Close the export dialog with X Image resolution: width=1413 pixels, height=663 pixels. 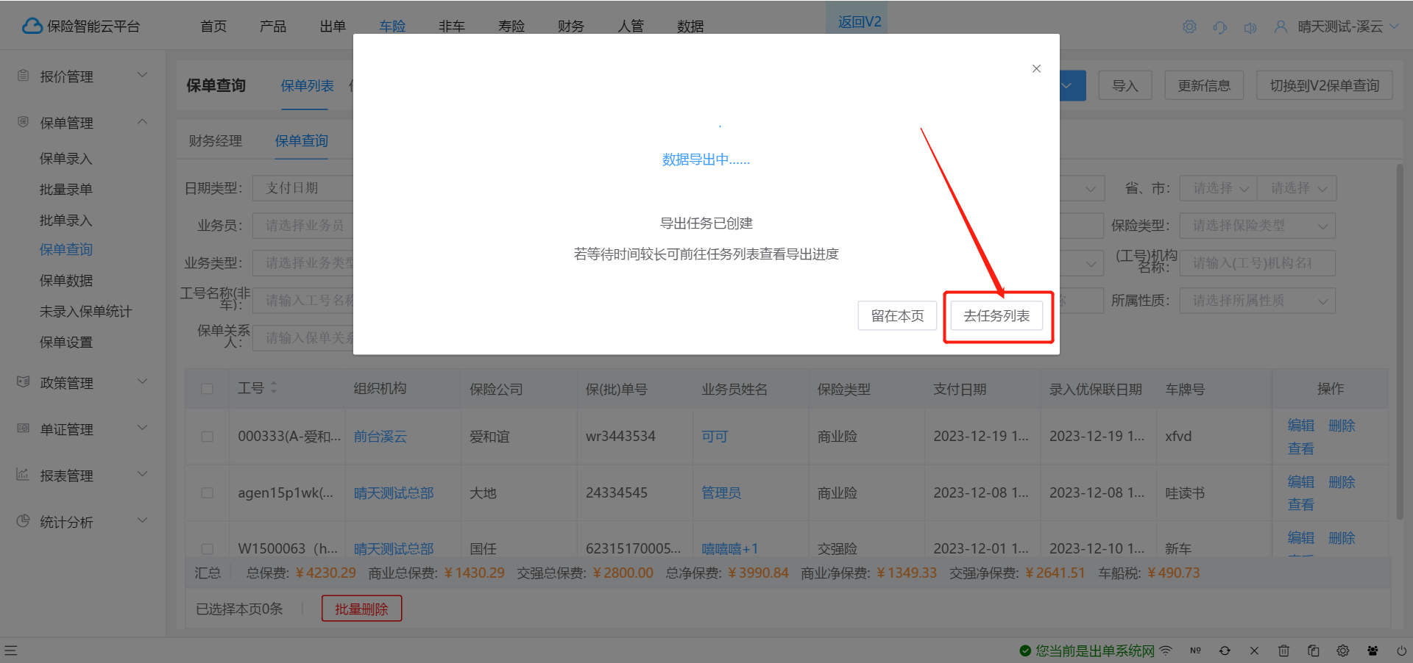tap(1036, 68)
